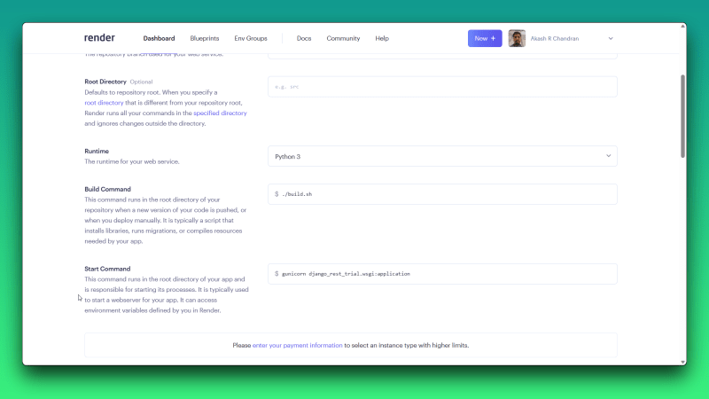Click the page vertical scrollbar thumb
709x399 pixels.
682,116
